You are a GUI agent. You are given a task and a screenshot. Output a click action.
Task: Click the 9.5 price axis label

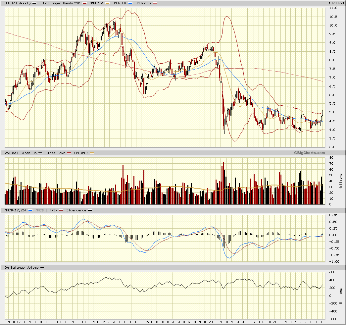[332, 34]
